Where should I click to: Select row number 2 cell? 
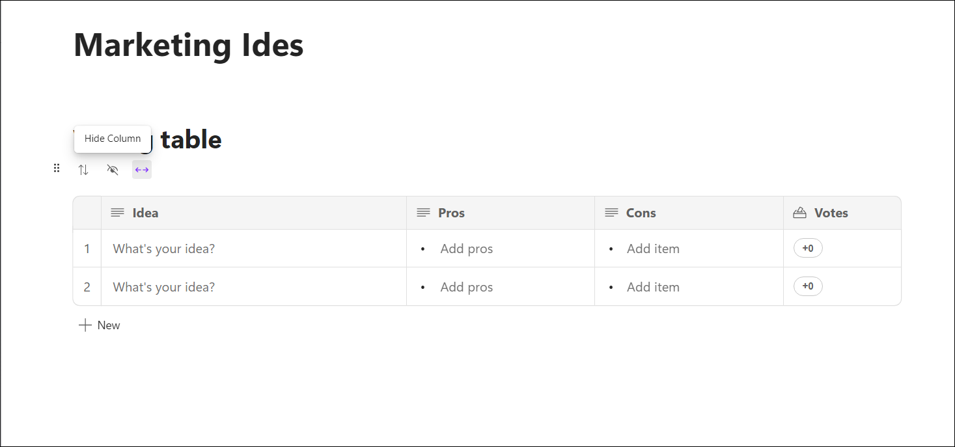coord(87,287)
